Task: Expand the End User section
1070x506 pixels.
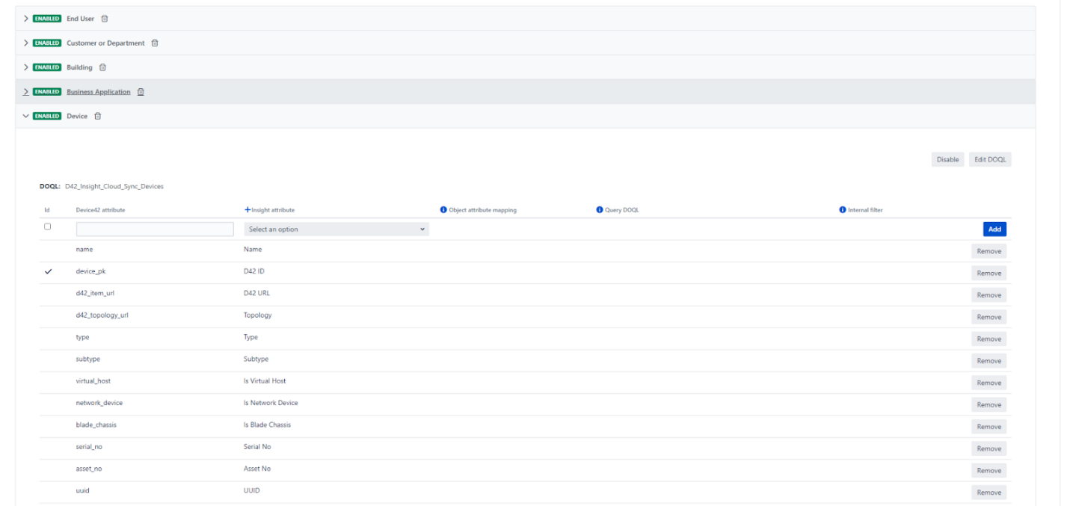Action: pyautogui.click(x=26, y=19)
